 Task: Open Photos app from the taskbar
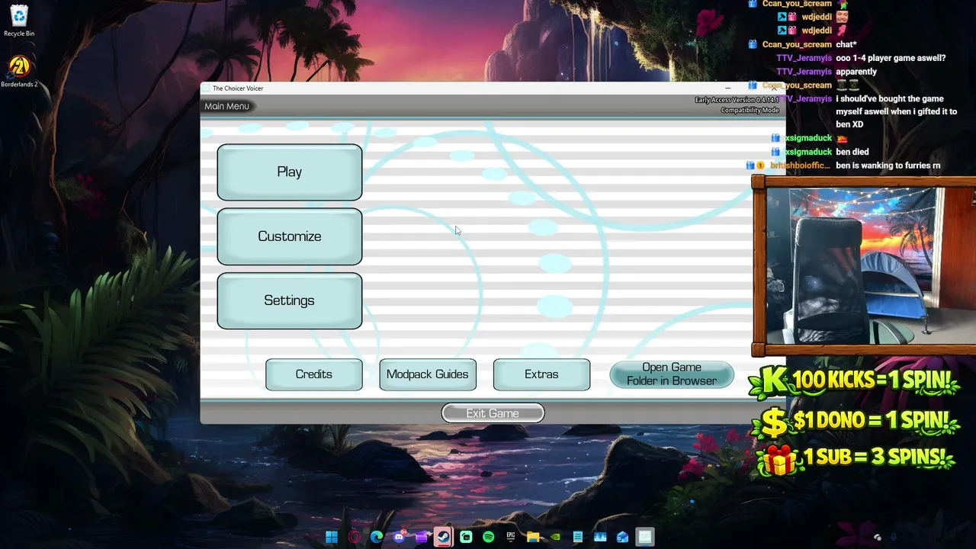pos(600,537)
